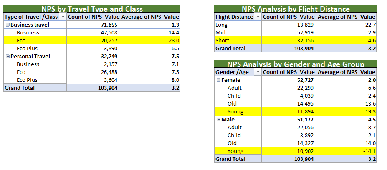
Task: Select the highlighted value -28.0
Action: [x=172, y=41]
